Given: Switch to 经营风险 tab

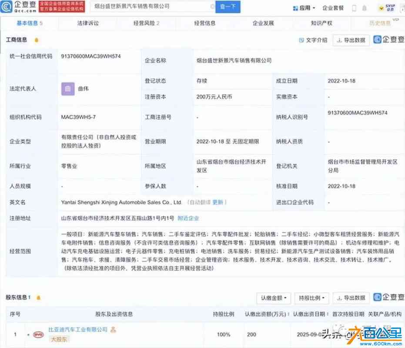Looking at the screenshot, I should coord(146,23).
